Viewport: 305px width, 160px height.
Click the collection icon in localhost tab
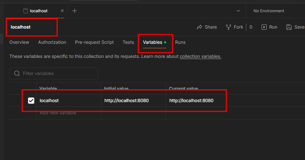coord(26,11)
